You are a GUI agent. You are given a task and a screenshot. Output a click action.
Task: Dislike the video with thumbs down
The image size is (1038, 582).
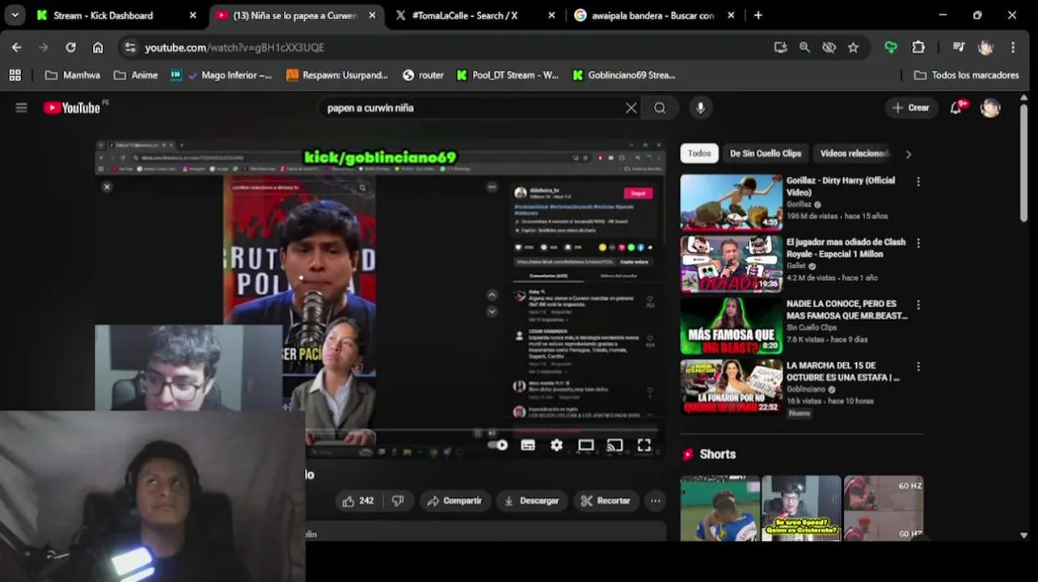[398, 500]
